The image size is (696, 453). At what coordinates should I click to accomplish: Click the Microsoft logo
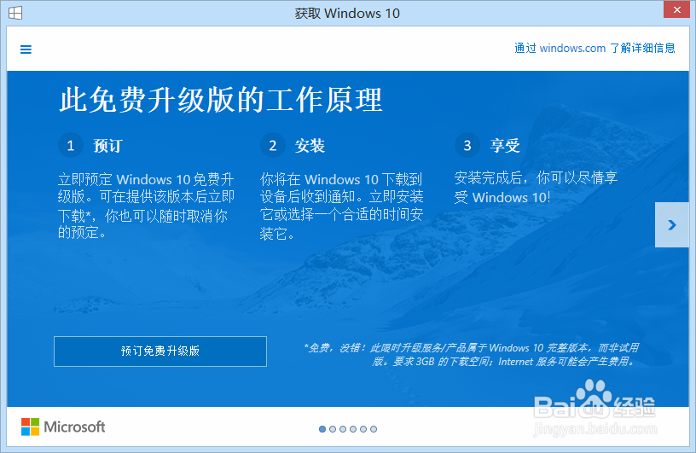(63, 427)
